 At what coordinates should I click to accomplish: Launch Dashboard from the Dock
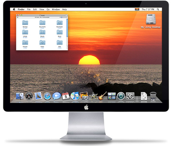pyautogui.click(x=29, y=96)
